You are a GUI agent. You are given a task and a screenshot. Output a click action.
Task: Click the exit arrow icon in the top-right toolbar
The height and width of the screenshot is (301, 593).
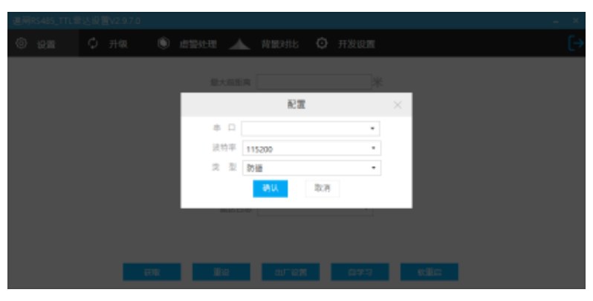coord(576,43)
